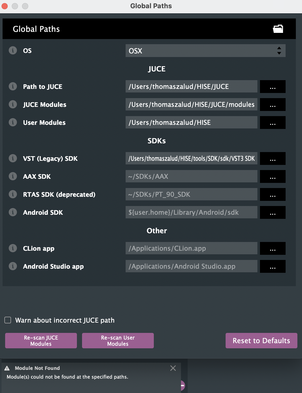The height and width of the screenshot is (393, 302).
Task: Browse for the VST (Legacy) SDK folder
Action: [x=273, y=158]
